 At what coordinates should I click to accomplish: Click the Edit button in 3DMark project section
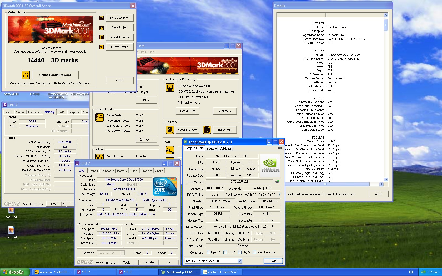tap(146, 100)
